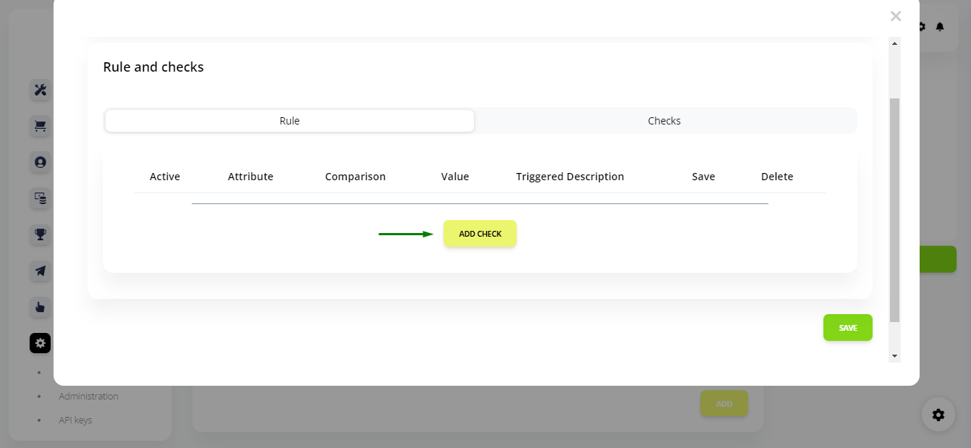Click the Delete column header
This screenshot has height=448, width=971.
tap(777, 177)
